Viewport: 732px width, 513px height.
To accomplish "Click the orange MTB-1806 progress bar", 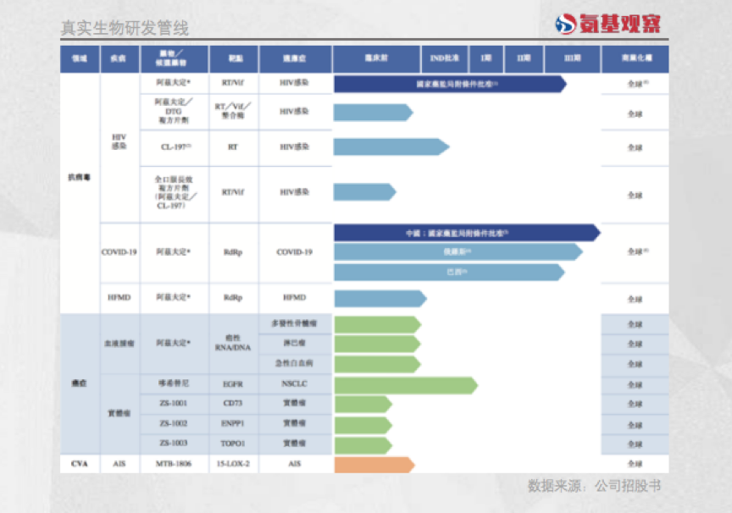I will pyautogui.click(x=374, y=464).
